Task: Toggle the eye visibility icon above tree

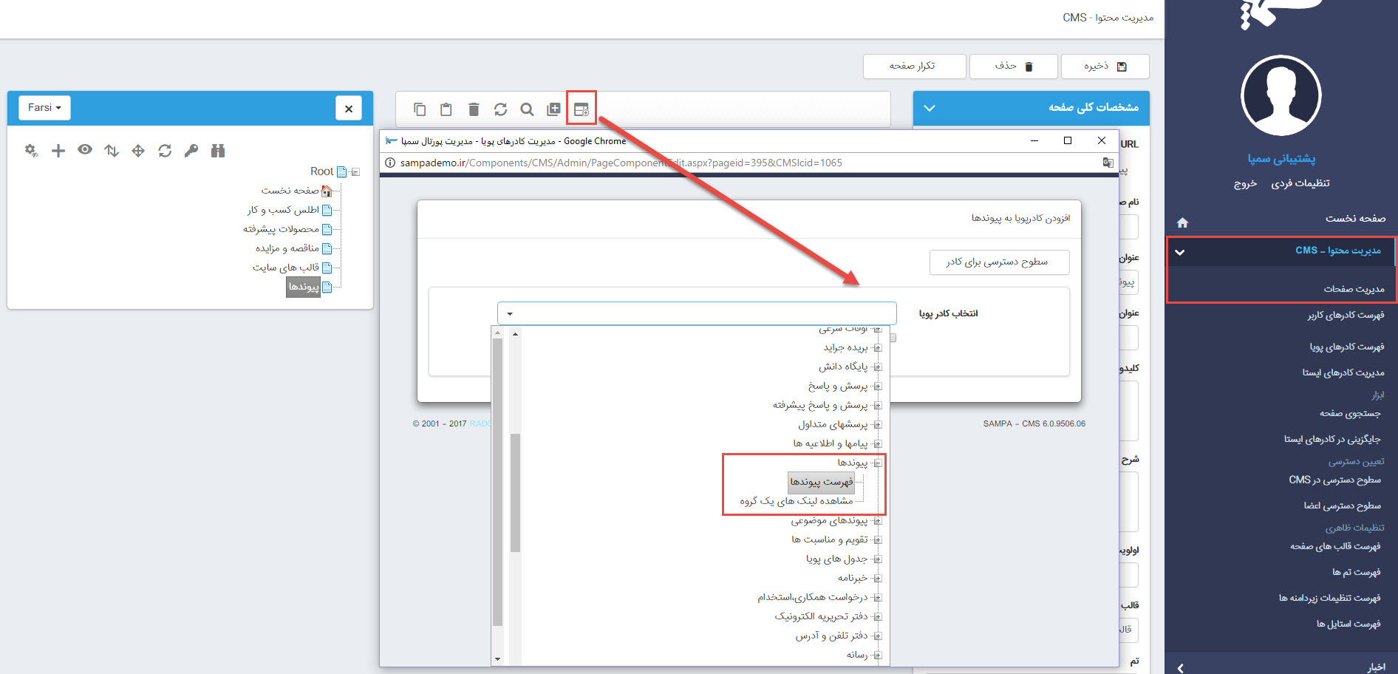Action: point(85,150)
